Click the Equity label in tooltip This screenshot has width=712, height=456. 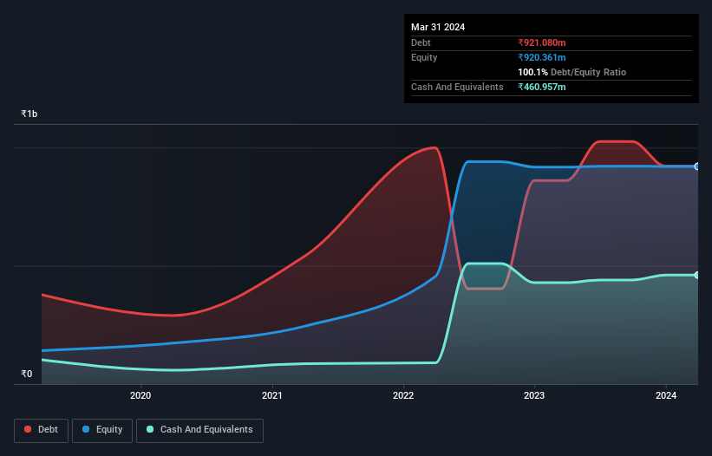(x=424, y=57)
